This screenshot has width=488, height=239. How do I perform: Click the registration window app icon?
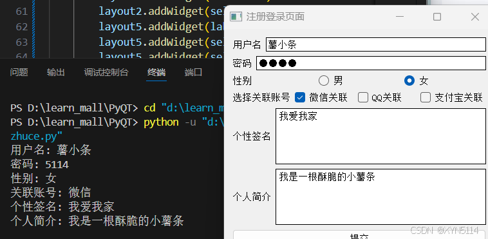point(236,17)
